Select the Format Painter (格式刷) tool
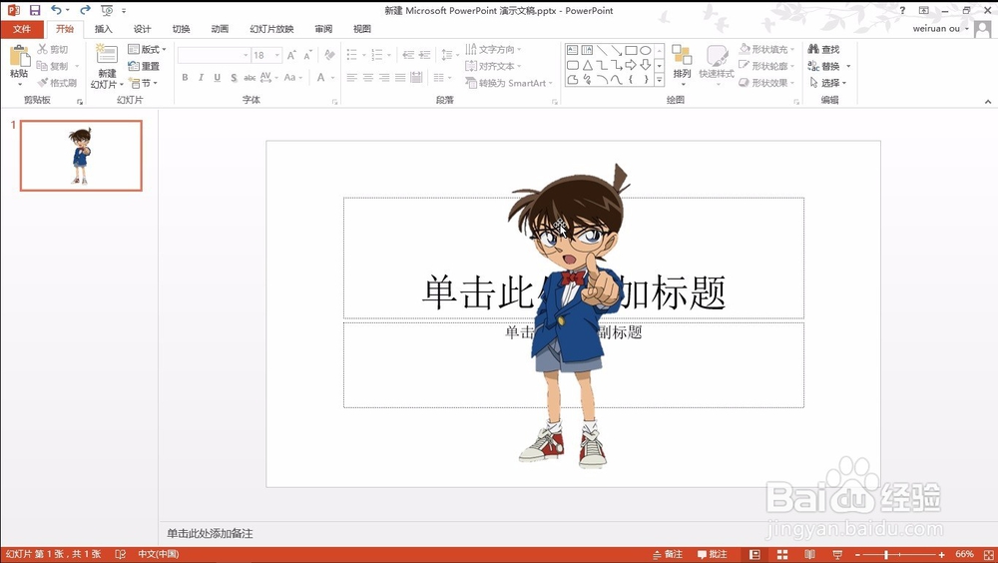 pyautogui.click(x=56, y=83)
